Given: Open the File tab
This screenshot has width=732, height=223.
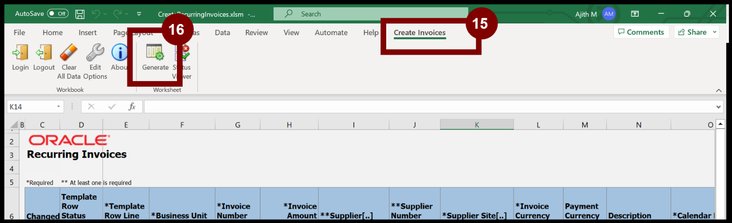Looking at the screenshot, I should click(x=19, y=32).
